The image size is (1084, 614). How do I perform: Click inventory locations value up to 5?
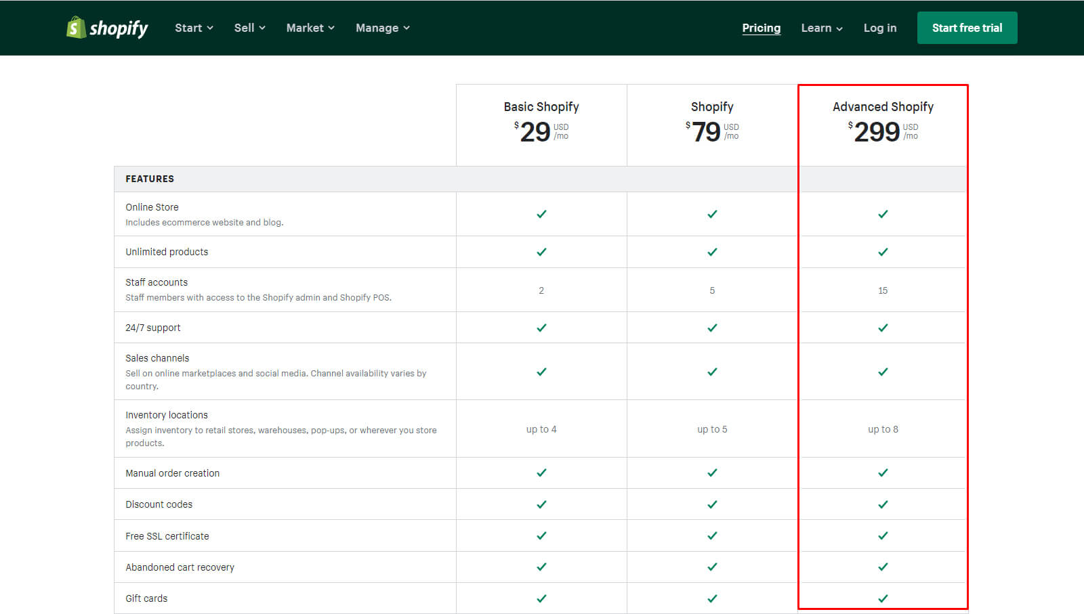712,429
